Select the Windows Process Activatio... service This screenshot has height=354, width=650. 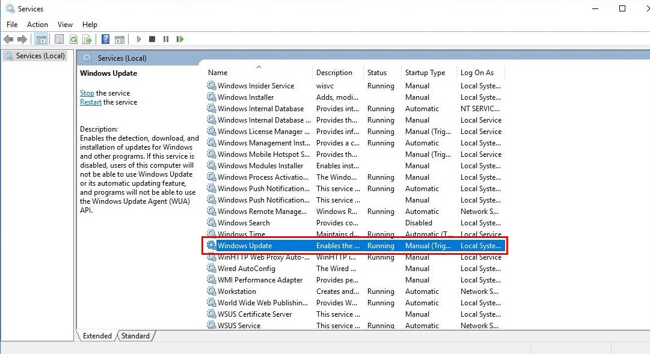(x=263, y=177)
